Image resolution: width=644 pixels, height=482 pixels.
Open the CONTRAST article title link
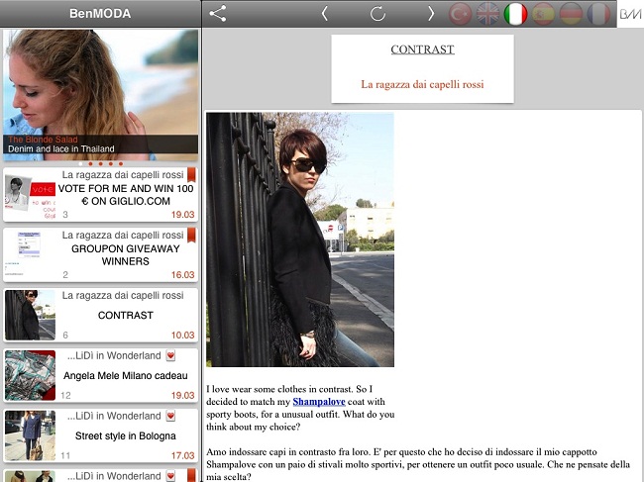click(422, 49)
